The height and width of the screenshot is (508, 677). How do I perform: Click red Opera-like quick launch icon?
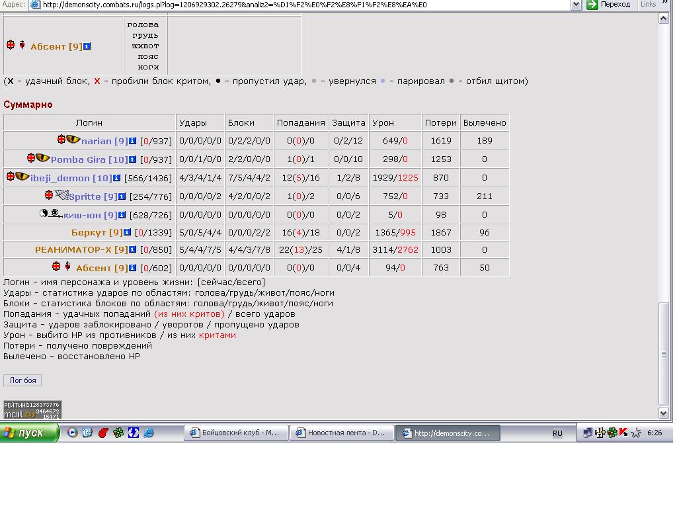pyautogui.click(x=103, y=433)
